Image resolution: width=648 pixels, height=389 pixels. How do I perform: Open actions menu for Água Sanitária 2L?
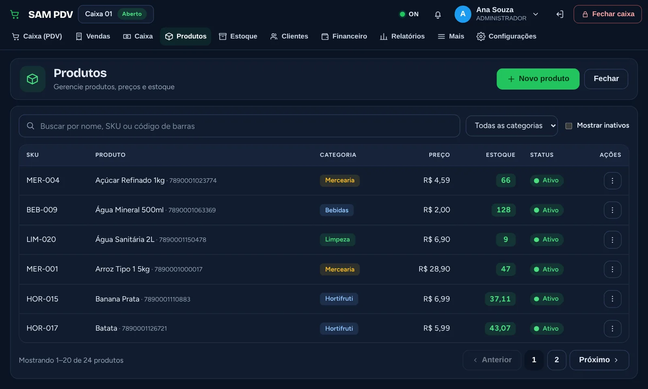pos(612,240)
